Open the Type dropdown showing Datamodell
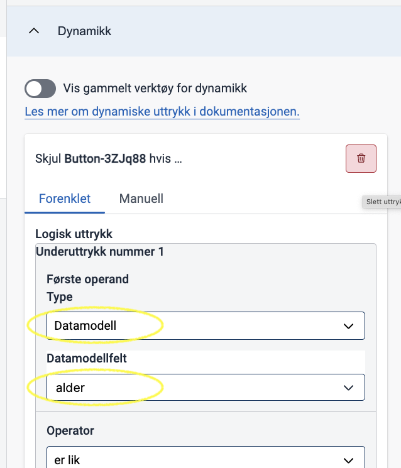This screenshot has width=401, height=468. click(x=206, y=325)
